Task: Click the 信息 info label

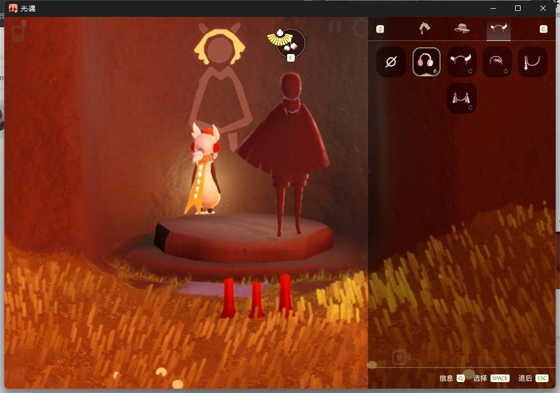Action: 446,378
